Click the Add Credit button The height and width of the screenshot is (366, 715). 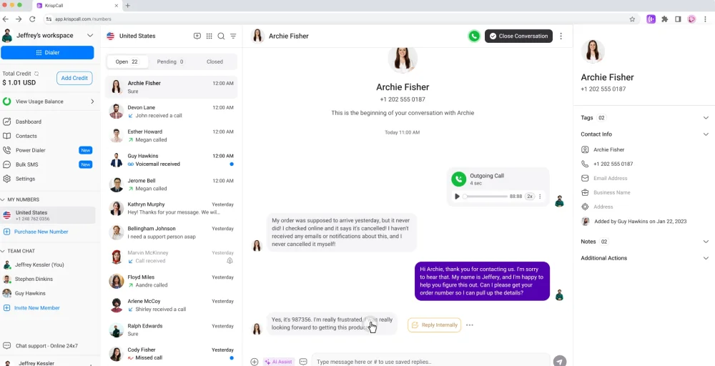point(74,78)
